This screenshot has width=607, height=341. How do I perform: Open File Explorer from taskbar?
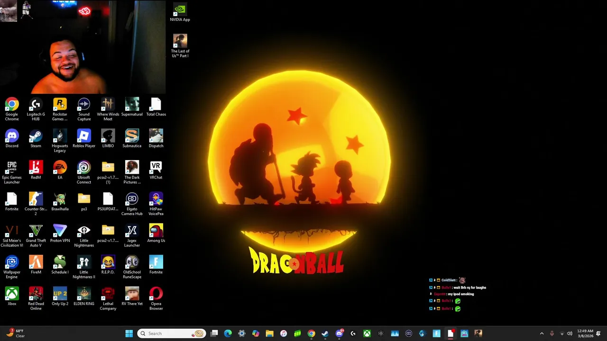click(269, 333)
